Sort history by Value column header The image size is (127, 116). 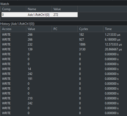point(39,29)
